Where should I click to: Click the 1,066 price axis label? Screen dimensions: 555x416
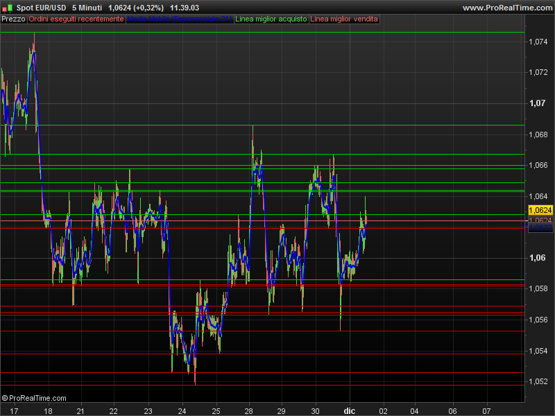(538, 165)
